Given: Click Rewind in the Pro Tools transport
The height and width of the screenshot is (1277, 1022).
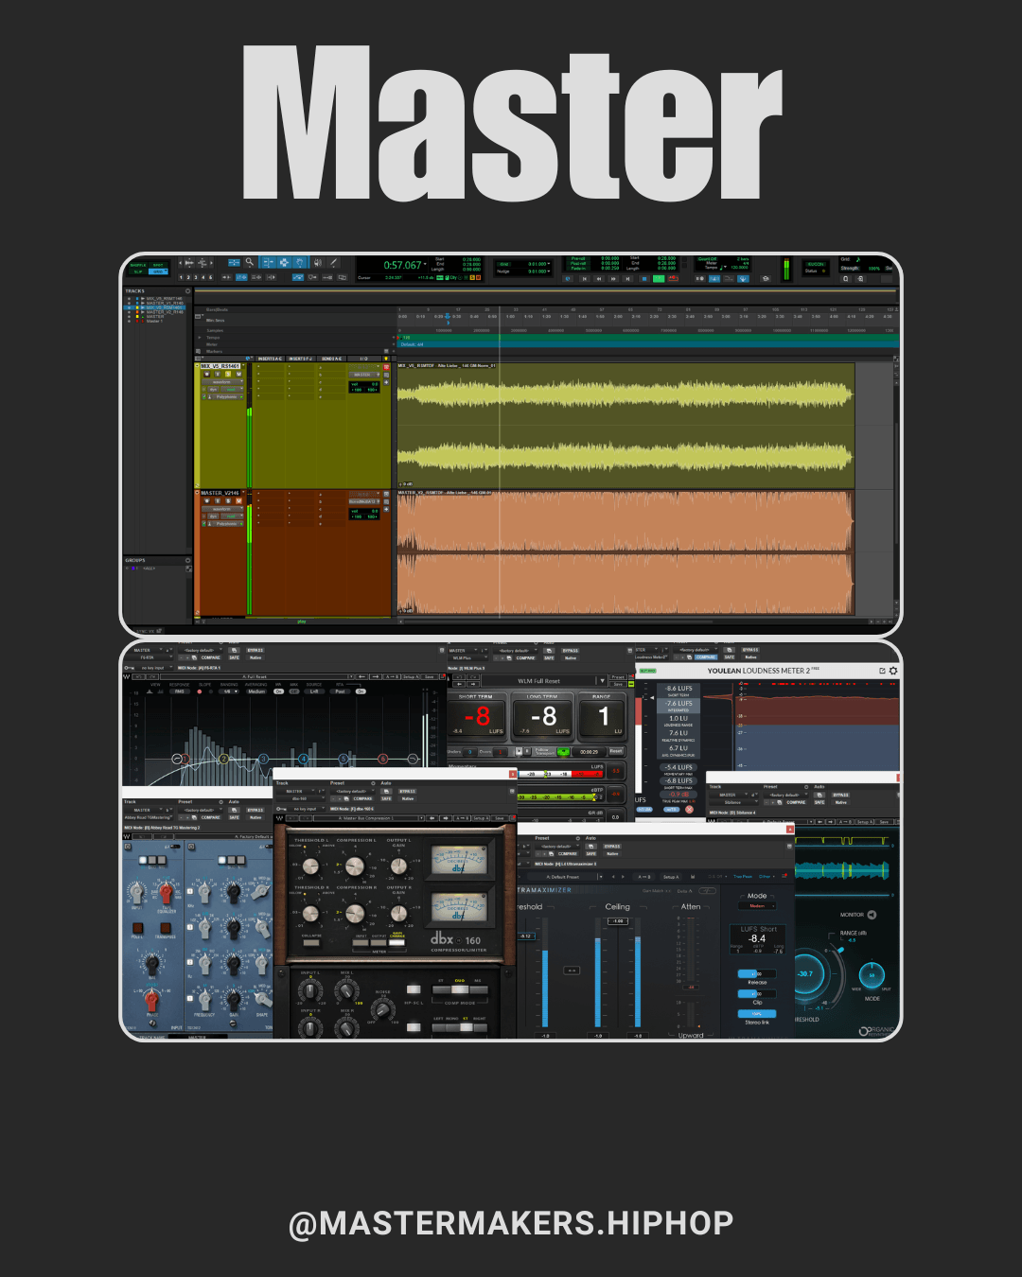Looking at the screenshot, I should (599, 278).
